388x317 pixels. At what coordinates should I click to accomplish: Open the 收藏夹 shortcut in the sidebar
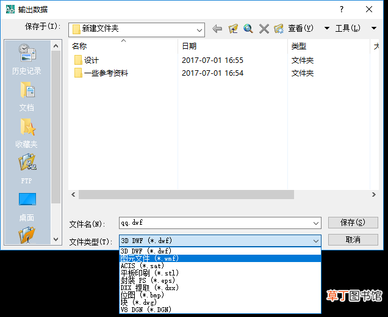pos(27,133)
